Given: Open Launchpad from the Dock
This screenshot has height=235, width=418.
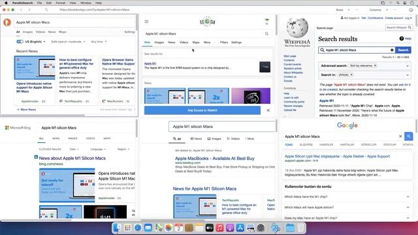Looking at the screenshot, I should point(127,228).
